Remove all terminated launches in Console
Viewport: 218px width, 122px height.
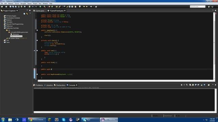[x=187, y=85]
